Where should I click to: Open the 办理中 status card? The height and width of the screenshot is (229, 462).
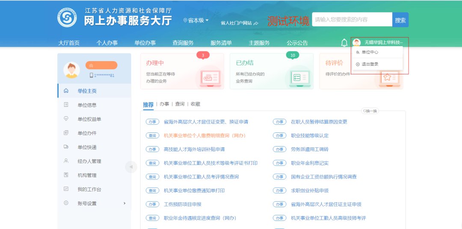(182, 71)
